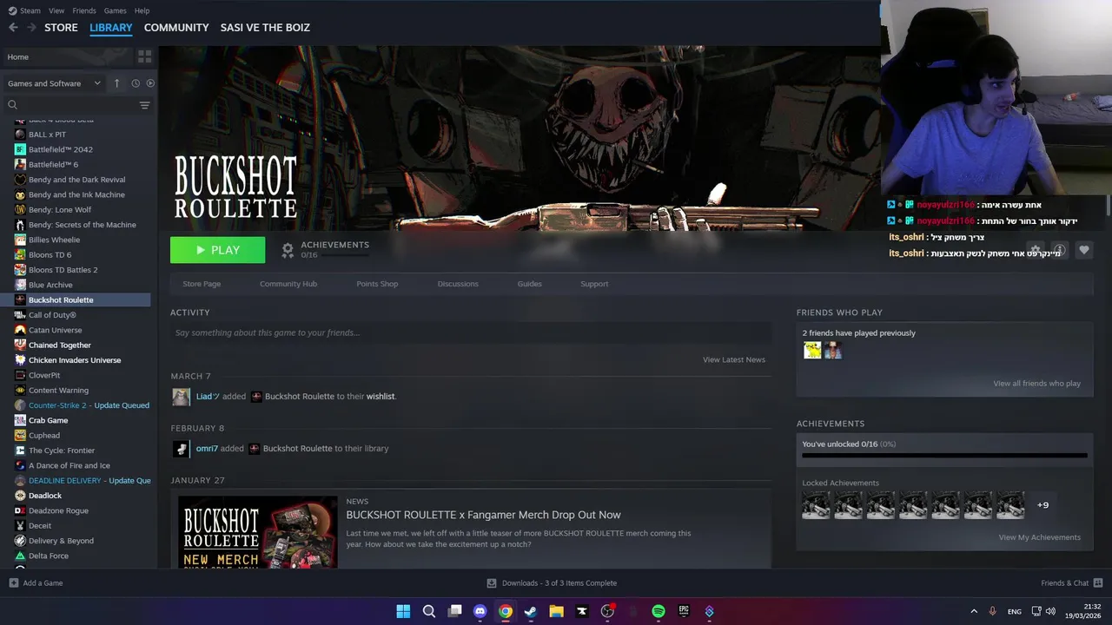The image size is (1112, 625).
Task: Click the sort ascending arrow icon
Action: coord(116,83)
